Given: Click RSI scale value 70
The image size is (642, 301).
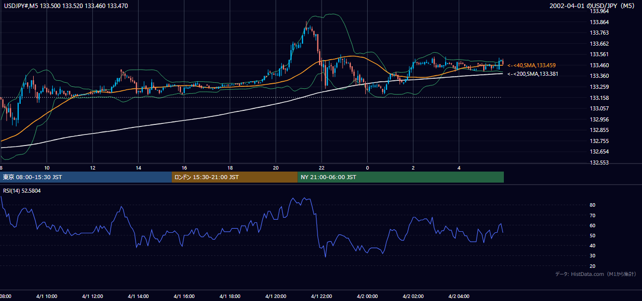Looking at the screenshot, I should [592, 215].
